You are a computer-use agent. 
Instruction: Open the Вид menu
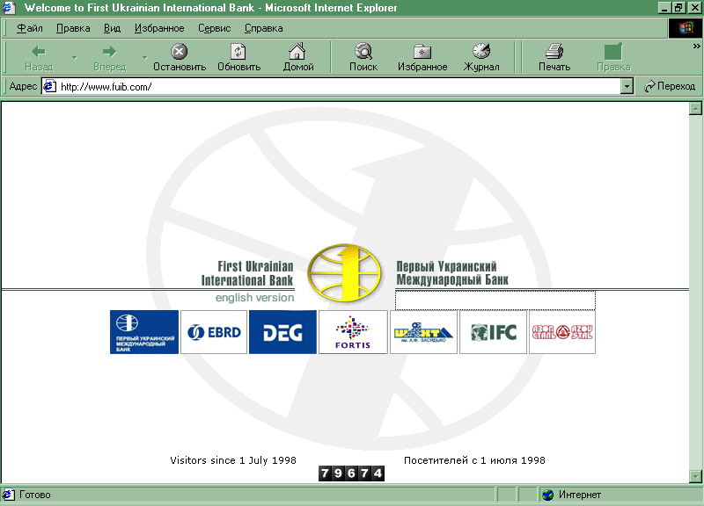[x=112, y=28]
